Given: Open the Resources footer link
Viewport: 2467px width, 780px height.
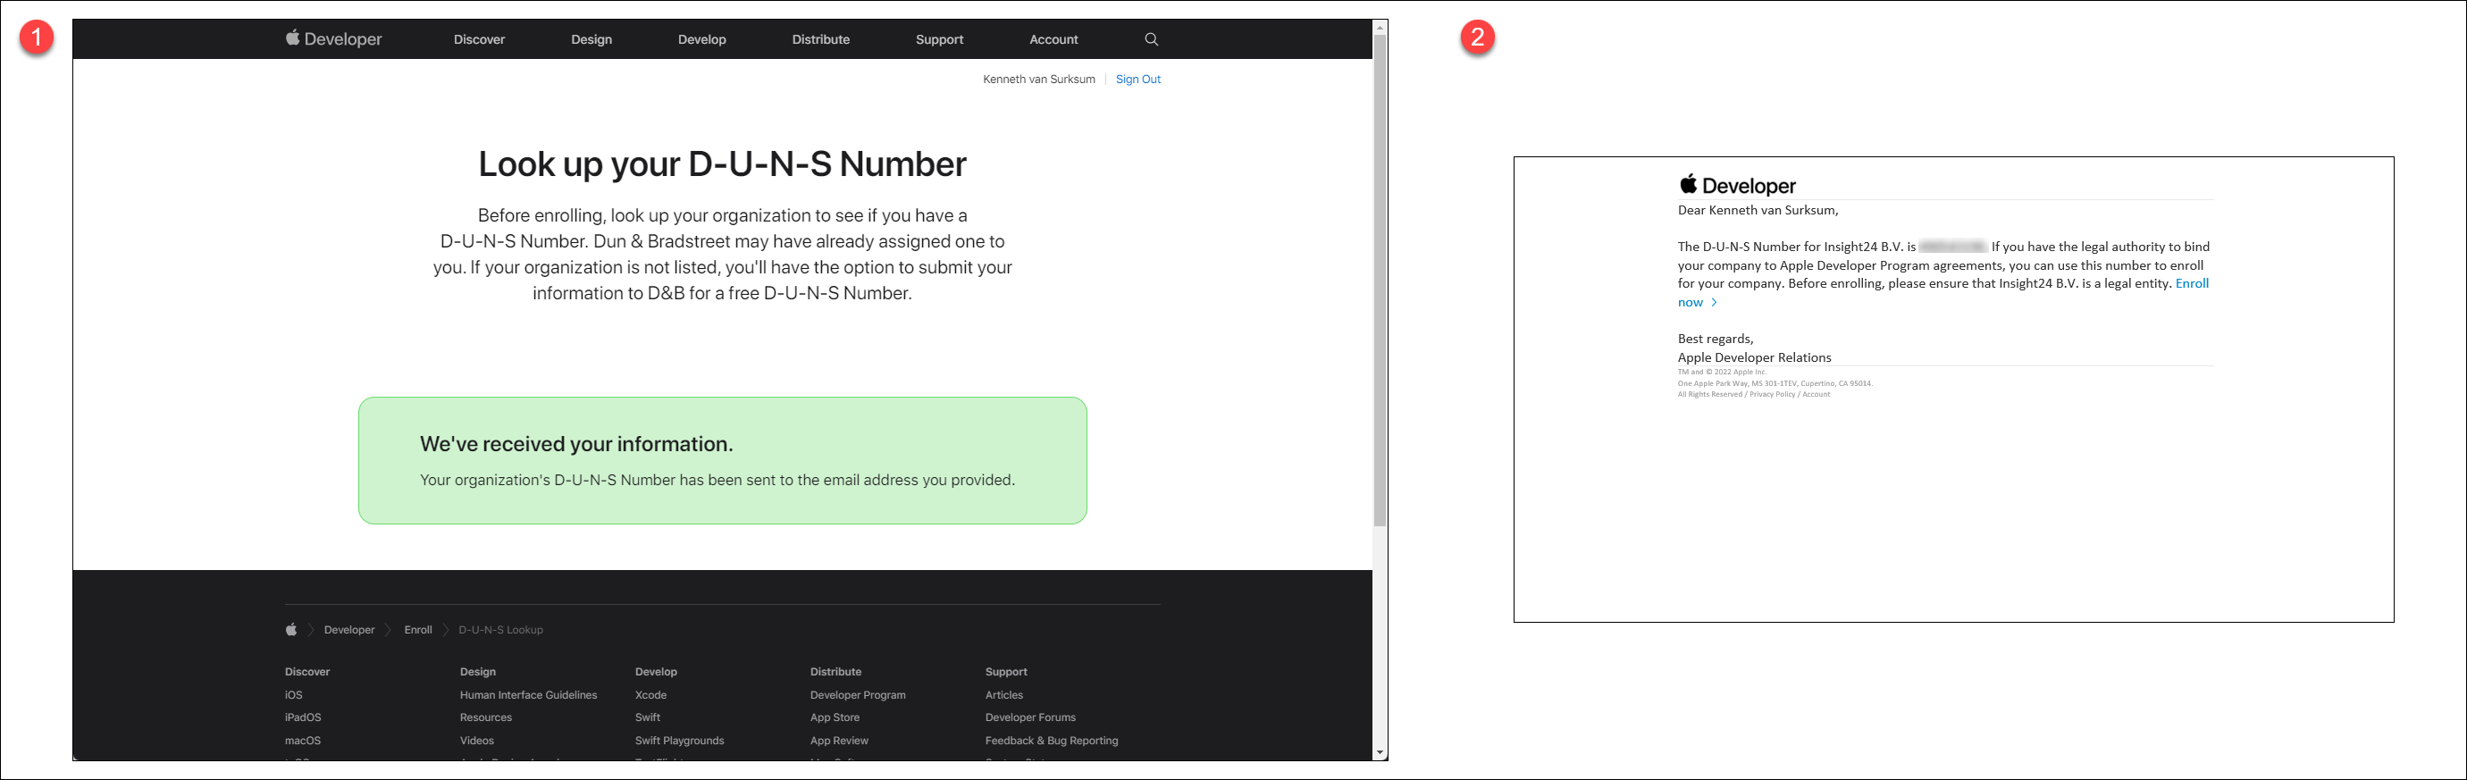Looking at the screenshot, I should (485, 717).
